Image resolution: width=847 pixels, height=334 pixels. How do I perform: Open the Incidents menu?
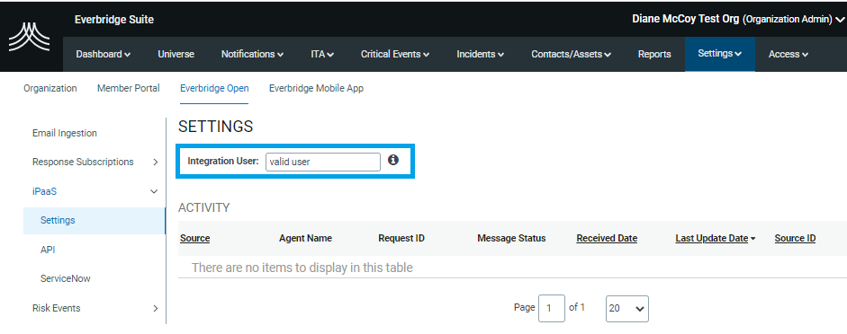481,54
